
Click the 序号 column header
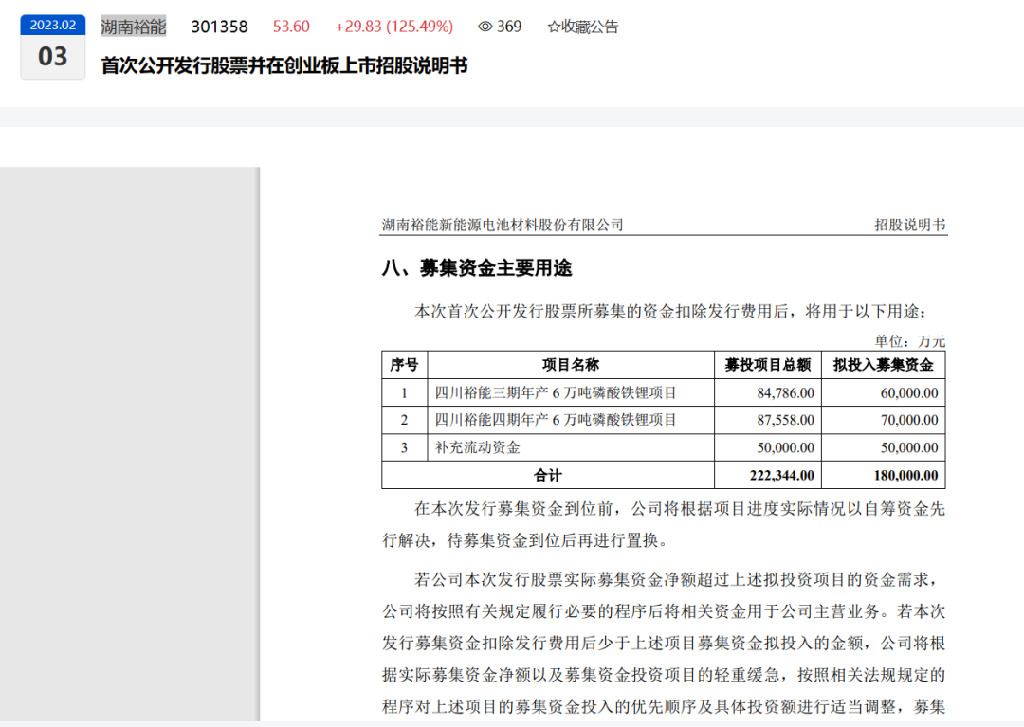[x=404, y=365]
